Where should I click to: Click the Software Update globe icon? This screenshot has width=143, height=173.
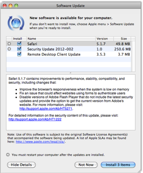(x=16, y=23)
